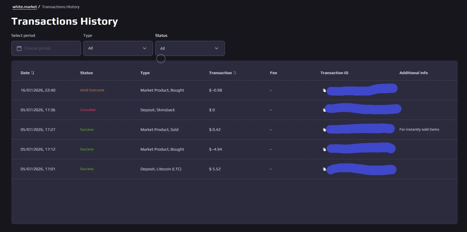Open the Type dropdown

click(x=118, y=48)
